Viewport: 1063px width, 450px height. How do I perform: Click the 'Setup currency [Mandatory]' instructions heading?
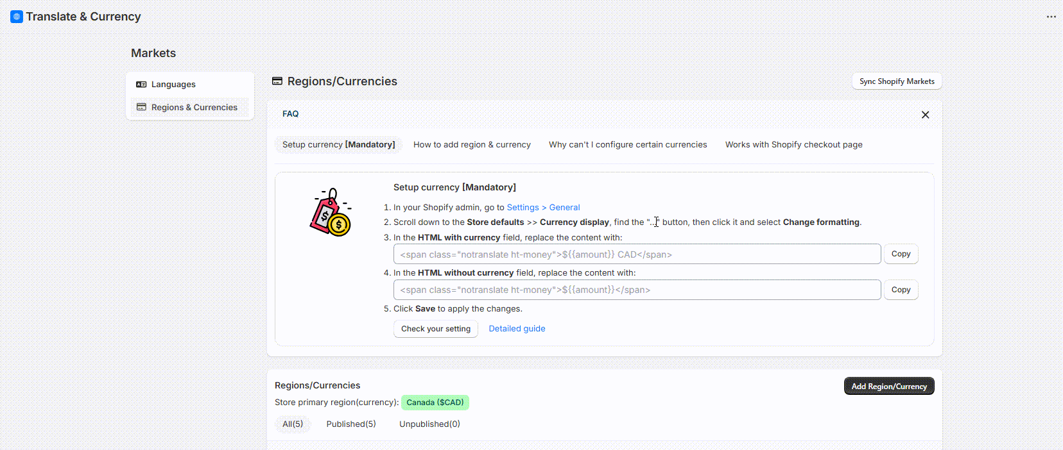coord(454,187)
